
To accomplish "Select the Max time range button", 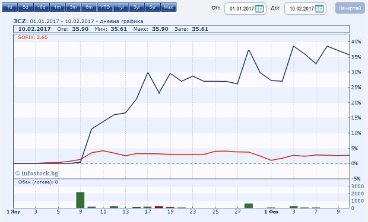I will 169,7.
